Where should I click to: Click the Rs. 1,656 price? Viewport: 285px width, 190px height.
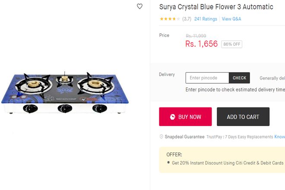tap(201, 44)
